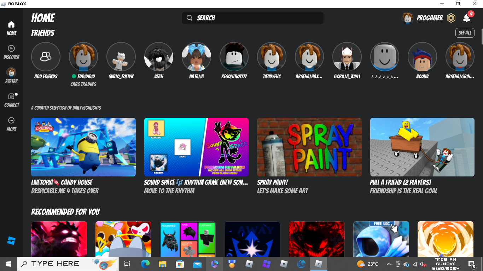Screen dimensions: 483x271
Task: Click the 'Recommended For You' heading
Action: pos(65,212)
